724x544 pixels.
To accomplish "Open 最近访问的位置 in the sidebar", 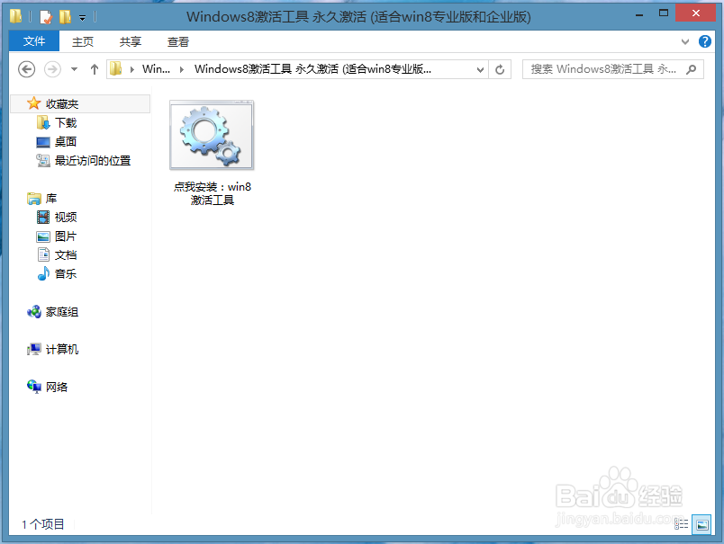I will (x=93, y=160).
